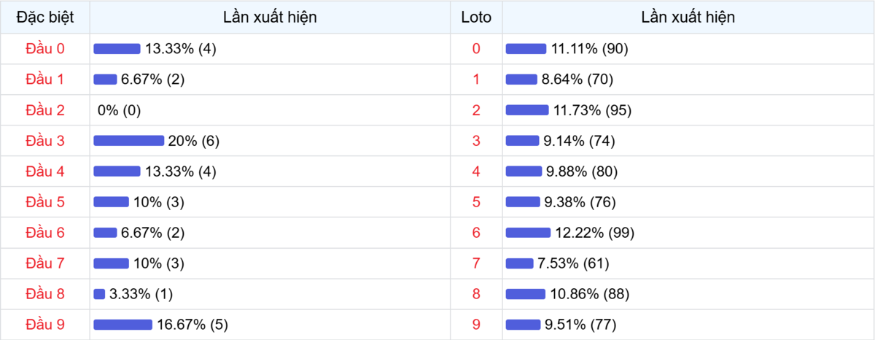This screenshot has height=340, width=875.
Task: Click the Loto number 9 label
Action: point(476,325)
